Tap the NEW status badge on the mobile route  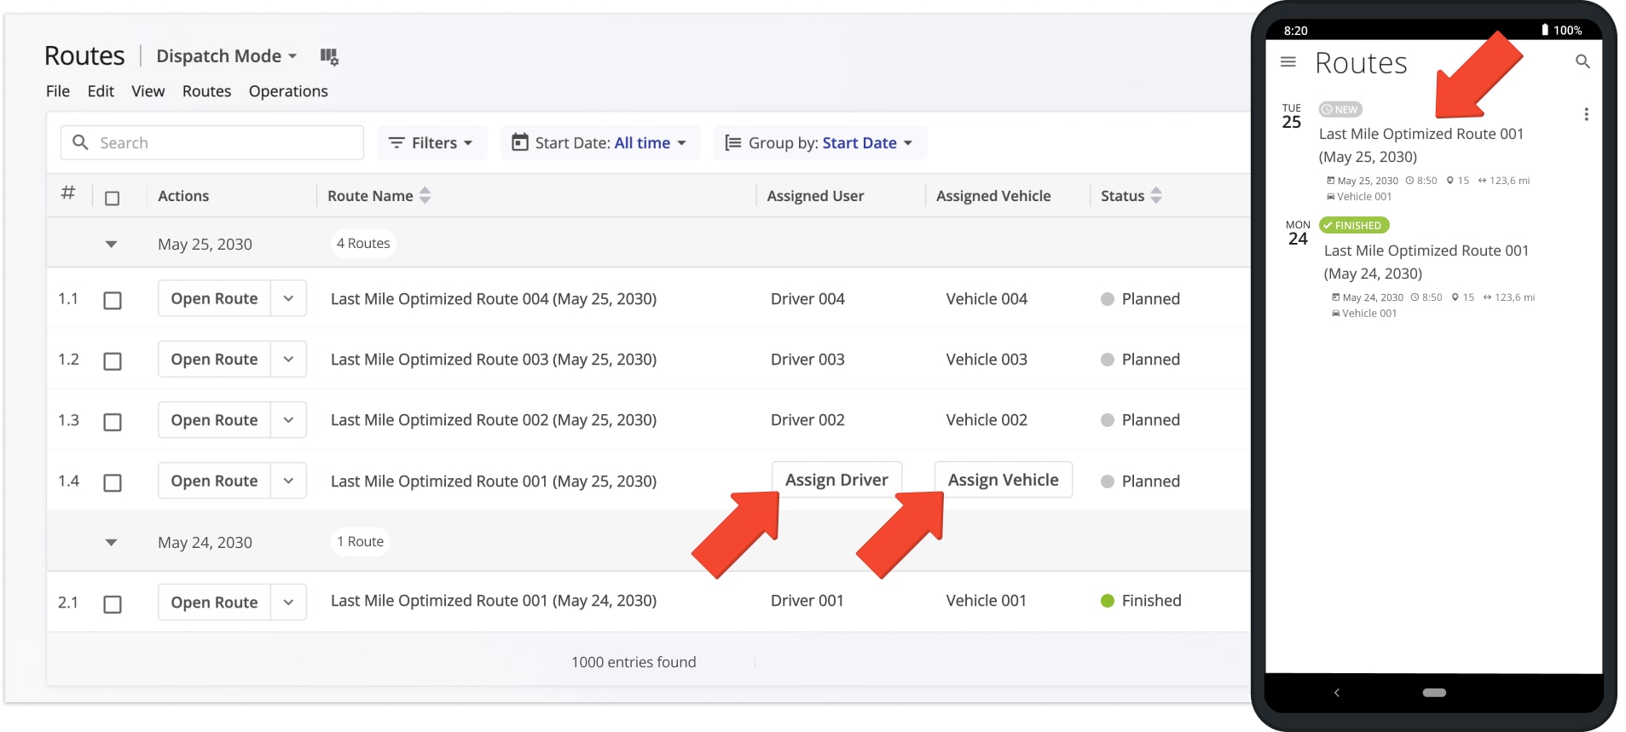tap(1340, 109)
